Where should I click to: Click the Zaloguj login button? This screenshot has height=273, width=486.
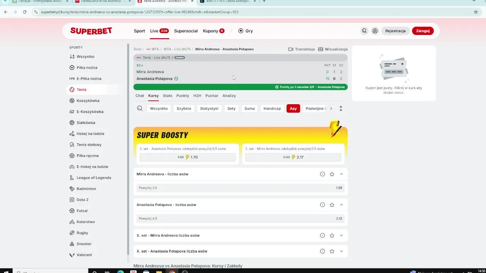pyautogui.click(x=423, y=31)
